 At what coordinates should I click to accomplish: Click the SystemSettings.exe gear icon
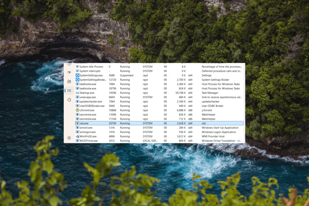click(x=77, y=75)
